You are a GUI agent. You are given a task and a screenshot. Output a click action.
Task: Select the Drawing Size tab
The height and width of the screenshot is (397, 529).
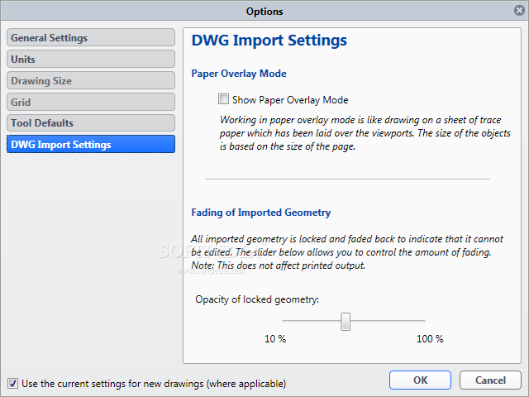click(91, 81)
